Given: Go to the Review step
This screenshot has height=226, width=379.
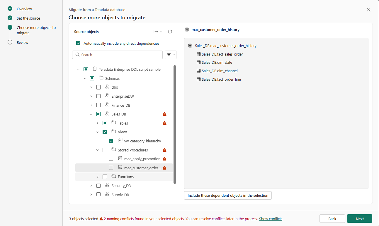Looking at the screenshot, I should point(23,42).
